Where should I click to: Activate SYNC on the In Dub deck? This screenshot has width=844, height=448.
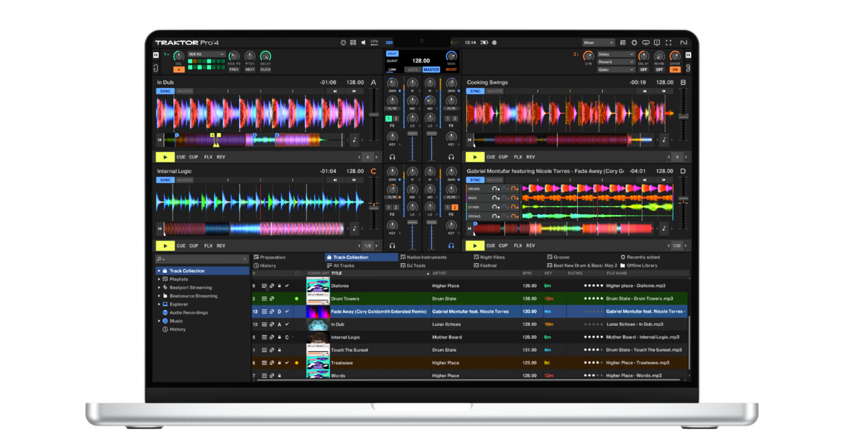coord(165,91)
